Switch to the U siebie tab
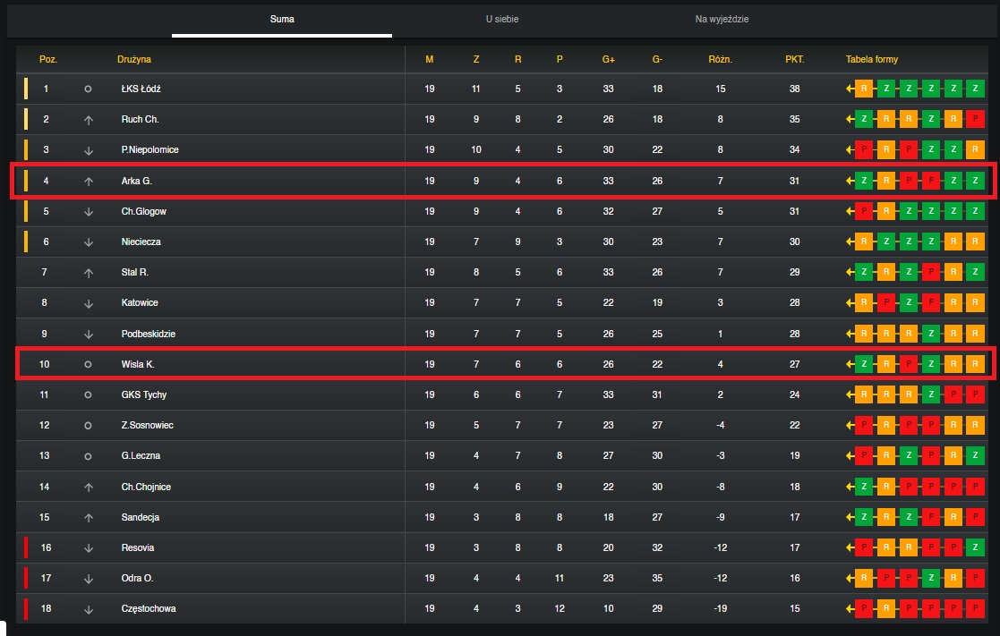Image resolution: width=1000 pixels, height=636 pixels. coord(502,19)
